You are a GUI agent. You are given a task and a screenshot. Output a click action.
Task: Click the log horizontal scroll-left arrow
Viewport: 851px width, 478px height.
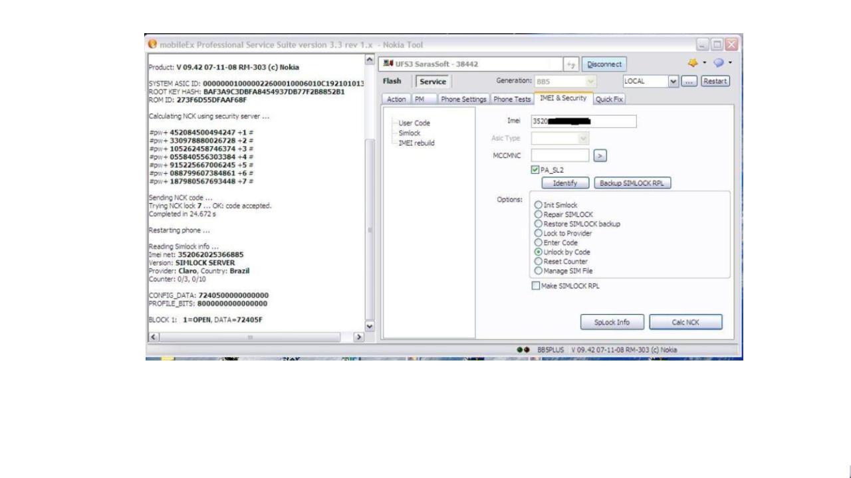(152, 337)
